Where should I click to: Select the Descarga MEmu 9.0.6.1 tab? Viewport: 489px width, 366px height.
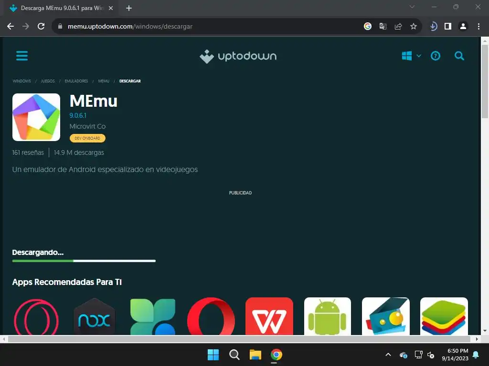[x=61, y=8]
